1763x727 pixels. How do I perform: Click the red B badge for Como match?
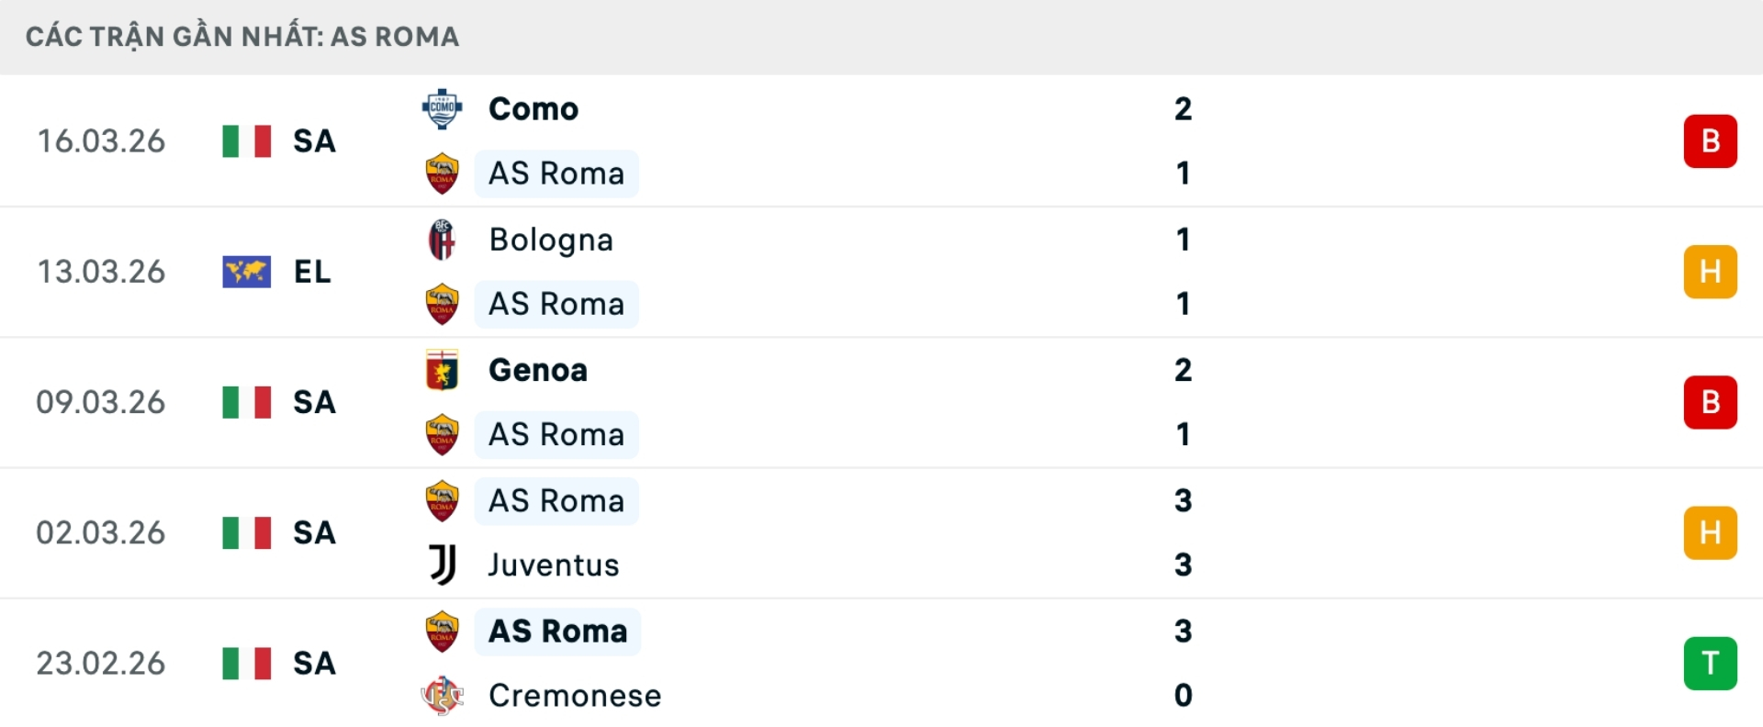click(1710, 141)
